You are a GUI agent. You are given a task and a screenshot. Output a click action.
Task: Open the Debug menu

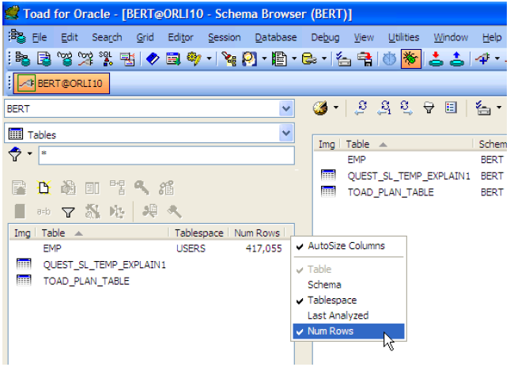325,37
